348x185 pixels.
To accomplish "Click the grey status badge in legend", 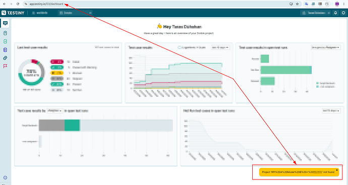I will 57,79.
